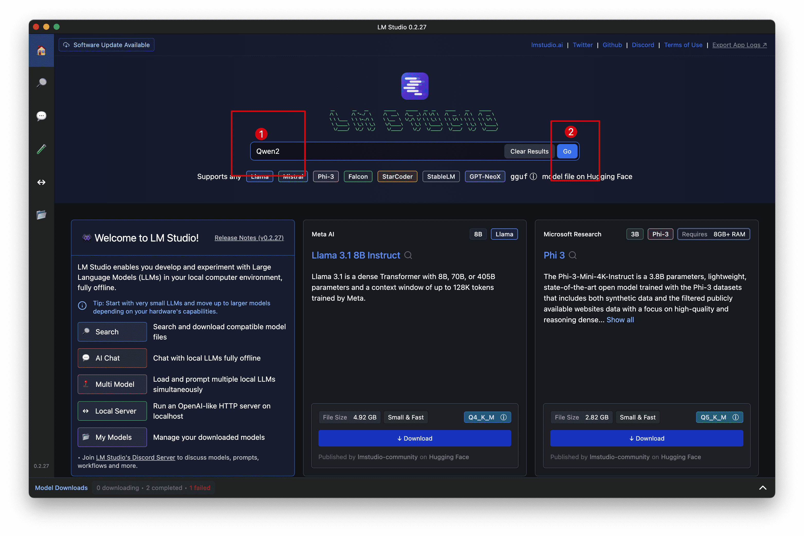Open the My Models folder sidebar icon
804x536 pixels.
tap(41, 215)
